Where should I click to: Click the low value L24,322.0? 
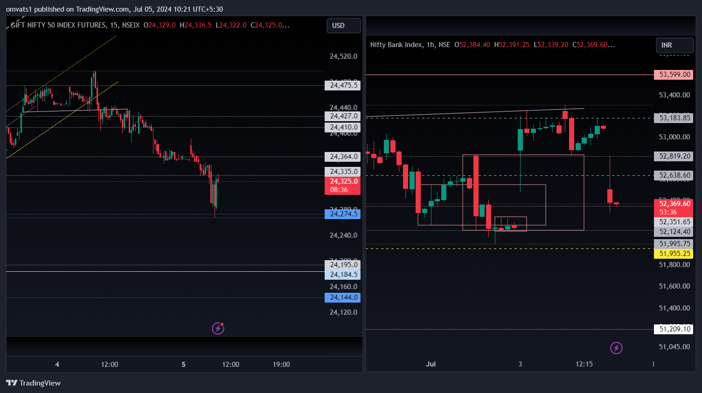[231, 25]
